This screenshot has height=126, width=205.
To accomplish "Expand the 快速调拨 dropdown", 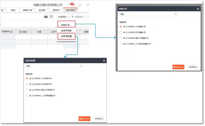I will [63, 17].
